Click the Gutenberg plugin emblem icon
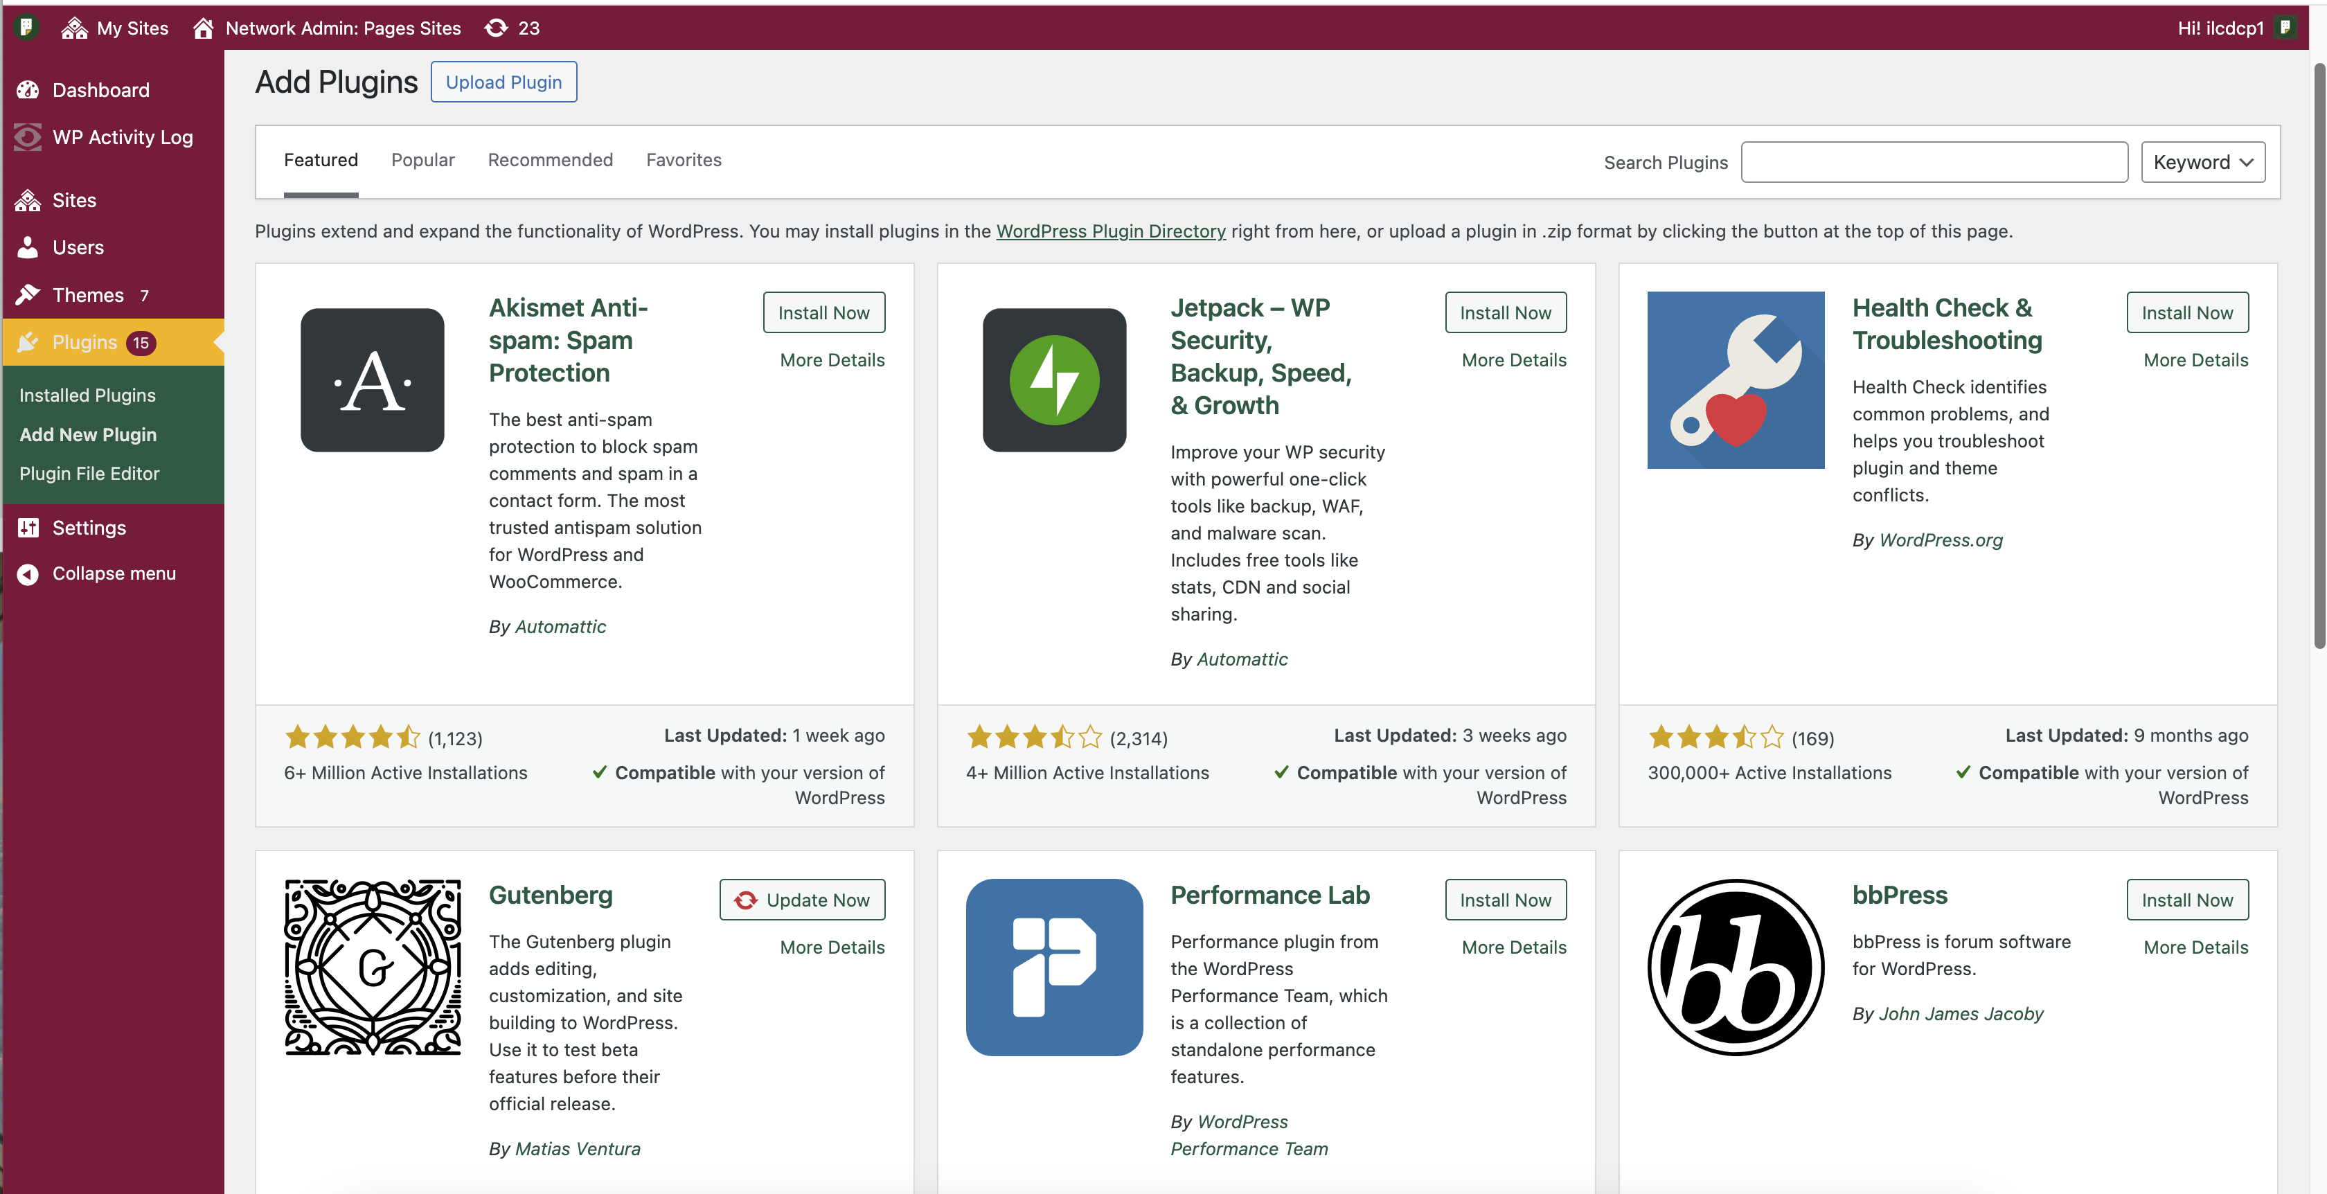Image resolution: width=2327 pixels, height=1194 pixels. click(372, 968)
